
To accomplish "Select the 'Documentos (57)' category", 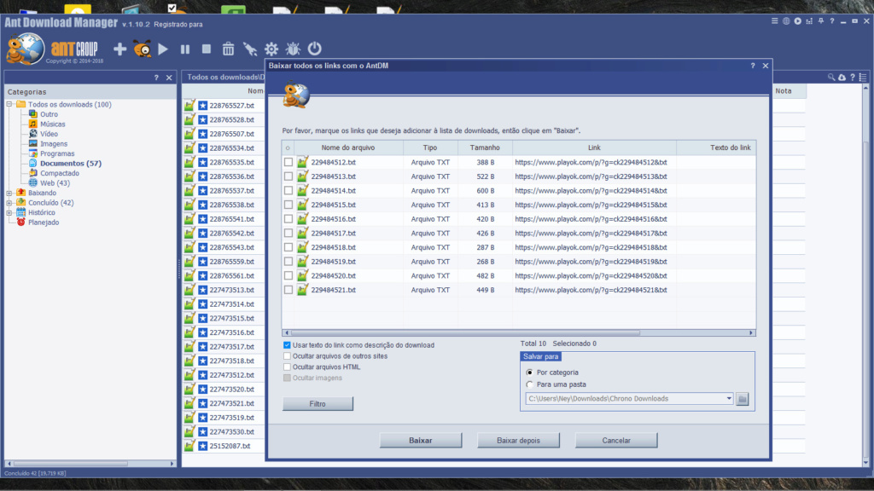I will (71, 164).
